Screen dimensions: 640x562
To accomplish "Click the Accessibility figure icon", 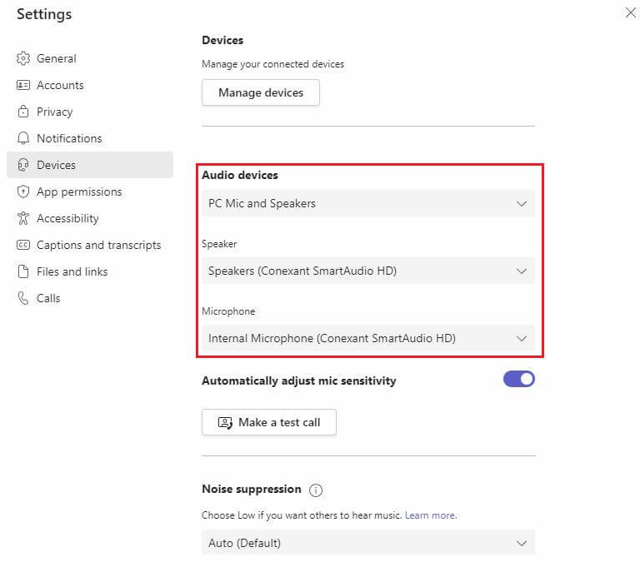I will coord(23,218).
